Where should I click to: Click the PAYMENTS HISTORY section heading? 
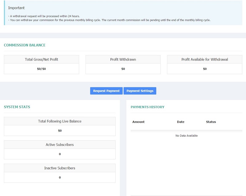[x=147, y=107]
